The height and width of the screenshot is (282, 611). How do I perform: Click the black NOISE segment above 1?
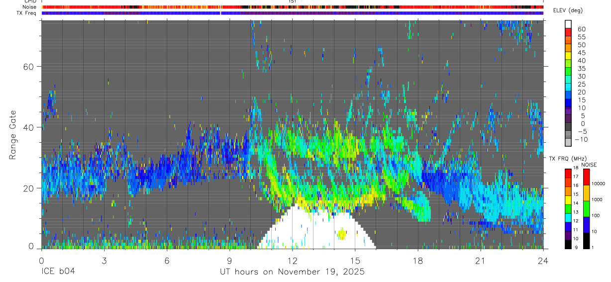pyautogui.click(x=587, y=241)
